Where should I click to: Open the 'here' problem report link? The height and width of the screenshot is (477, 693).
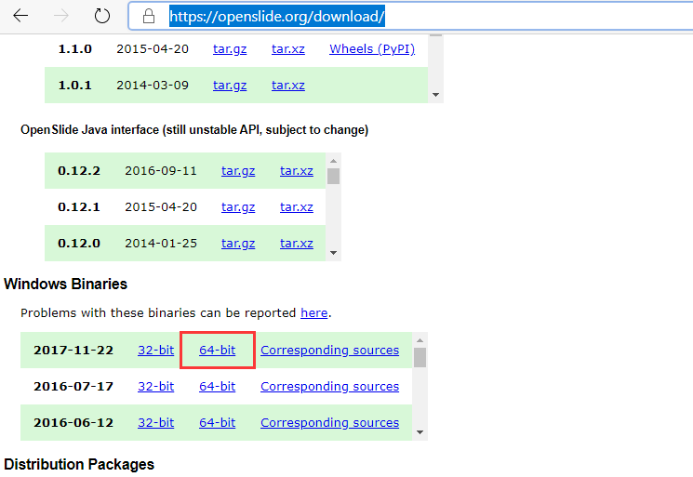(314, 312)
